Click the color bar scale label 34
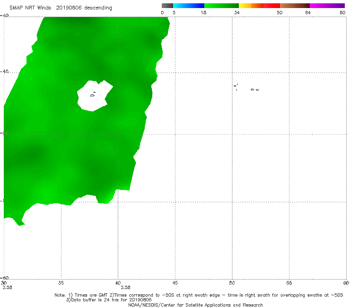The image size is (350, 308). [237, 13]
